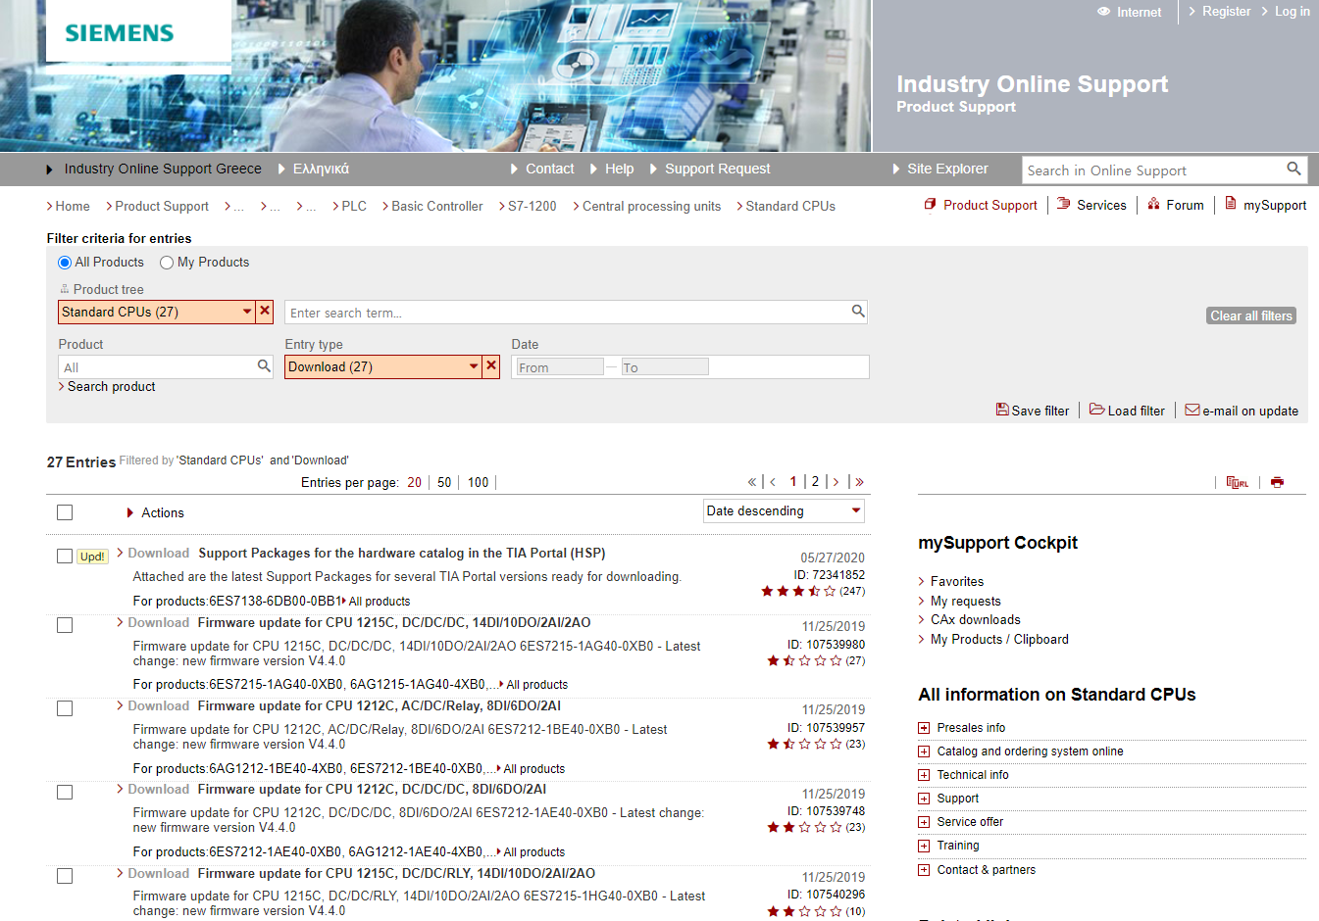Click the S7-1200 breadcrumb
Screen dimensions: 1319x921
(532, 206)
